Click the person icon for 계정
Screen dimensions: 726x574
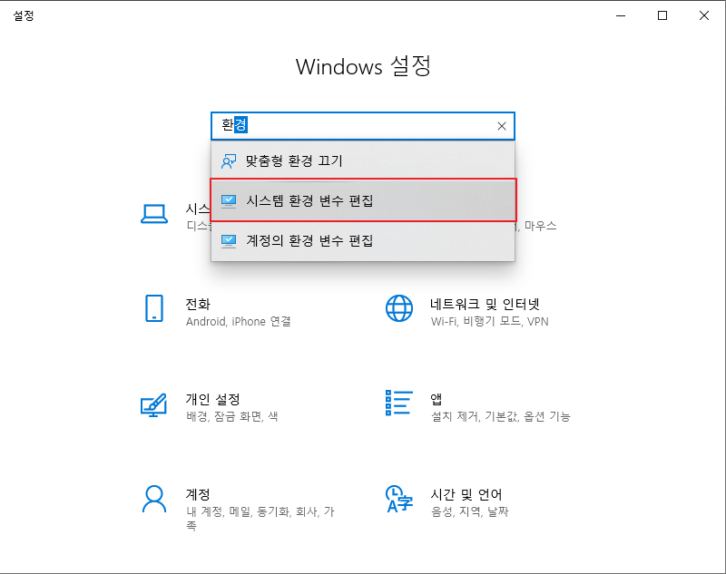point(153,499)
